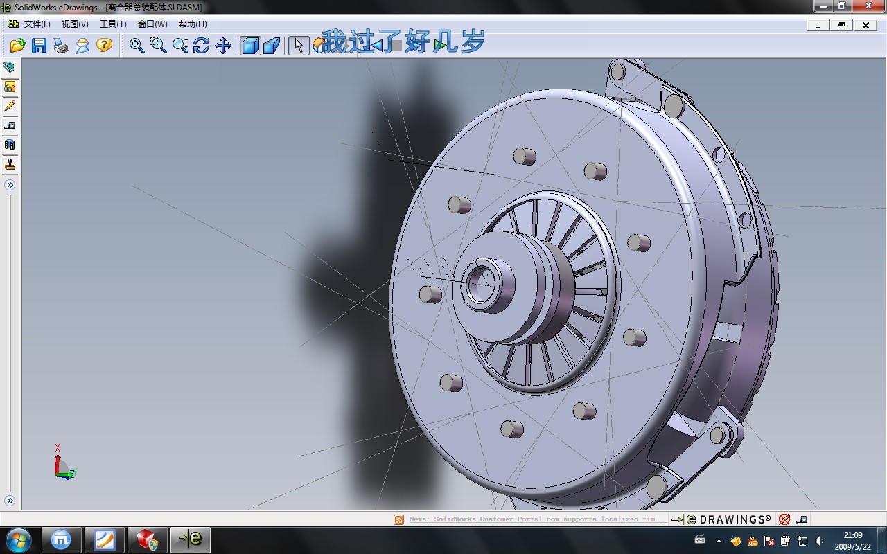Click the coordinate triad axis indicator

(x=64, y=463)
